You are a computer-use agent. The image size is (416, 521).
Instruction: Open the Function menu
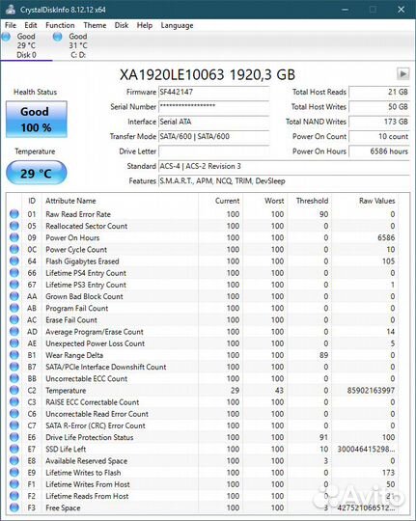tap(60, 25)
